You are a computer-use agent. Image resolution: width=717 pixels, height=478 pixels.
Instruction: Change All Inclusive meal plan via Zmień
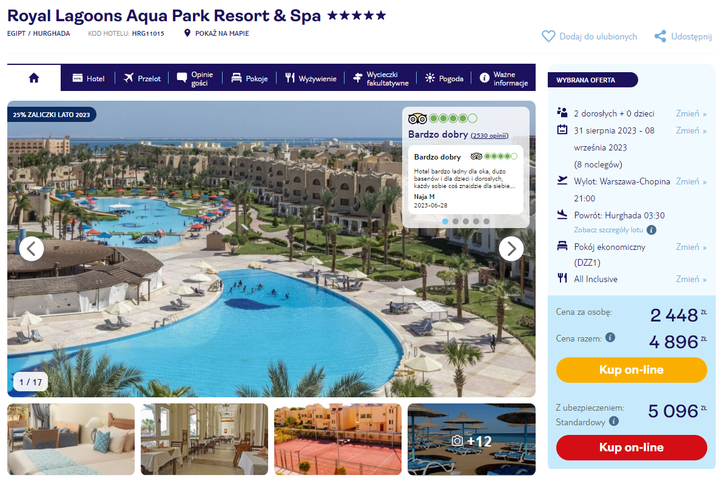(691, 279)
